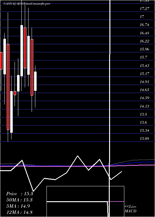Click the 16.22 price axis label
Screen dimensions: 155x217
point(144,41)
